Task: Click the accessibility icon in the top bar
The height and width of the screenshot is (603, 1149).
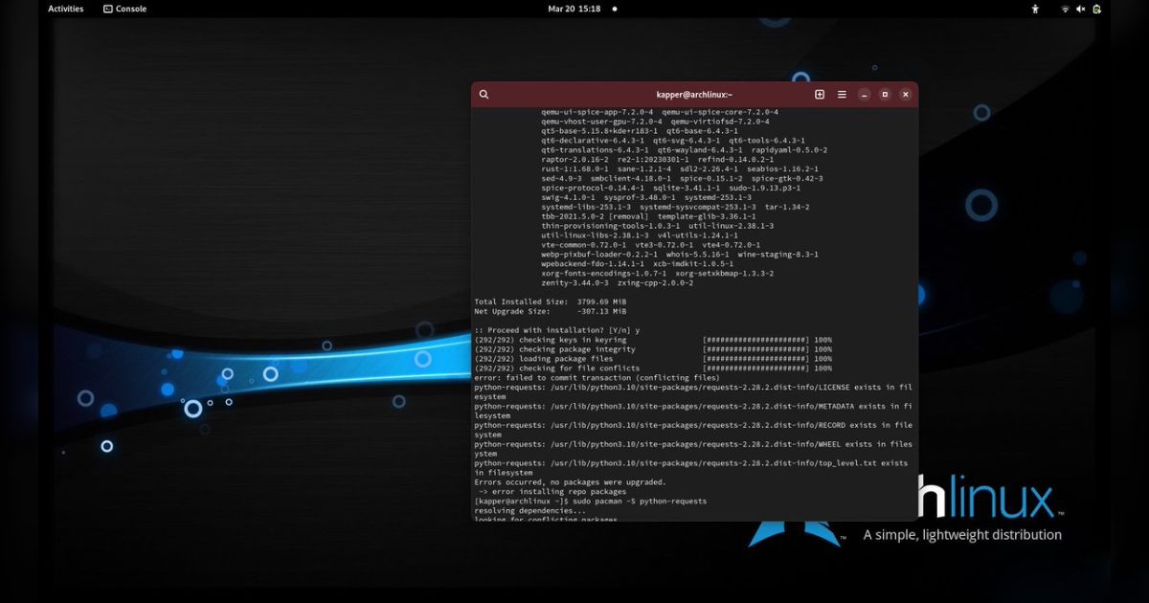Action: click(x=1035, y=9)
